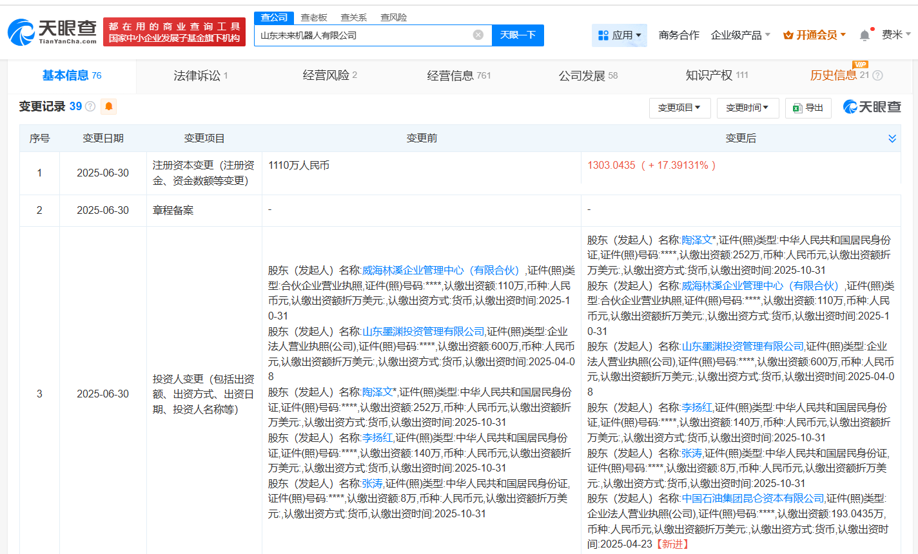The image size is (918, 554).
Task: Click the help icon next to 历史信息
Action: click(x=877, y=75)
